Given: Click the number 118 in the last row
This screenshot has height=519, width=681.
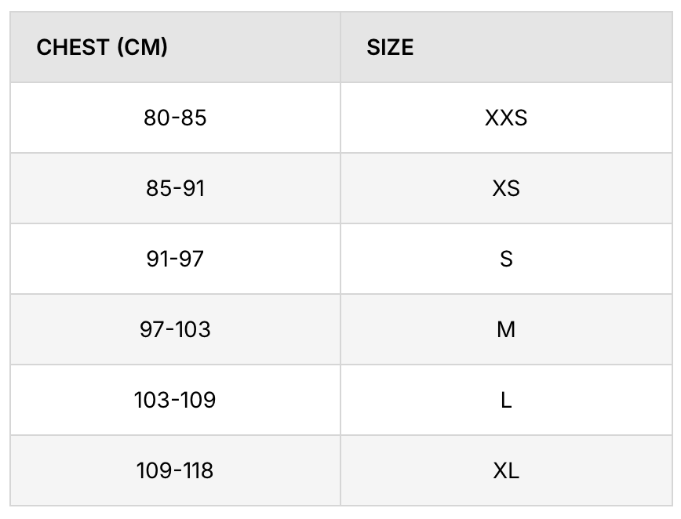Looking at the screenshot, I should click(198, 470).
